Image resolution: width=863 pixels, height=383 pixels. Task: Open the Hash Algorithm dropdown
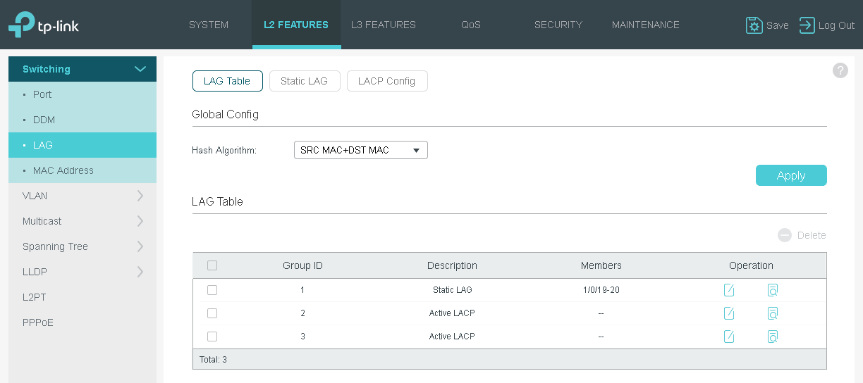click(360, 150)
